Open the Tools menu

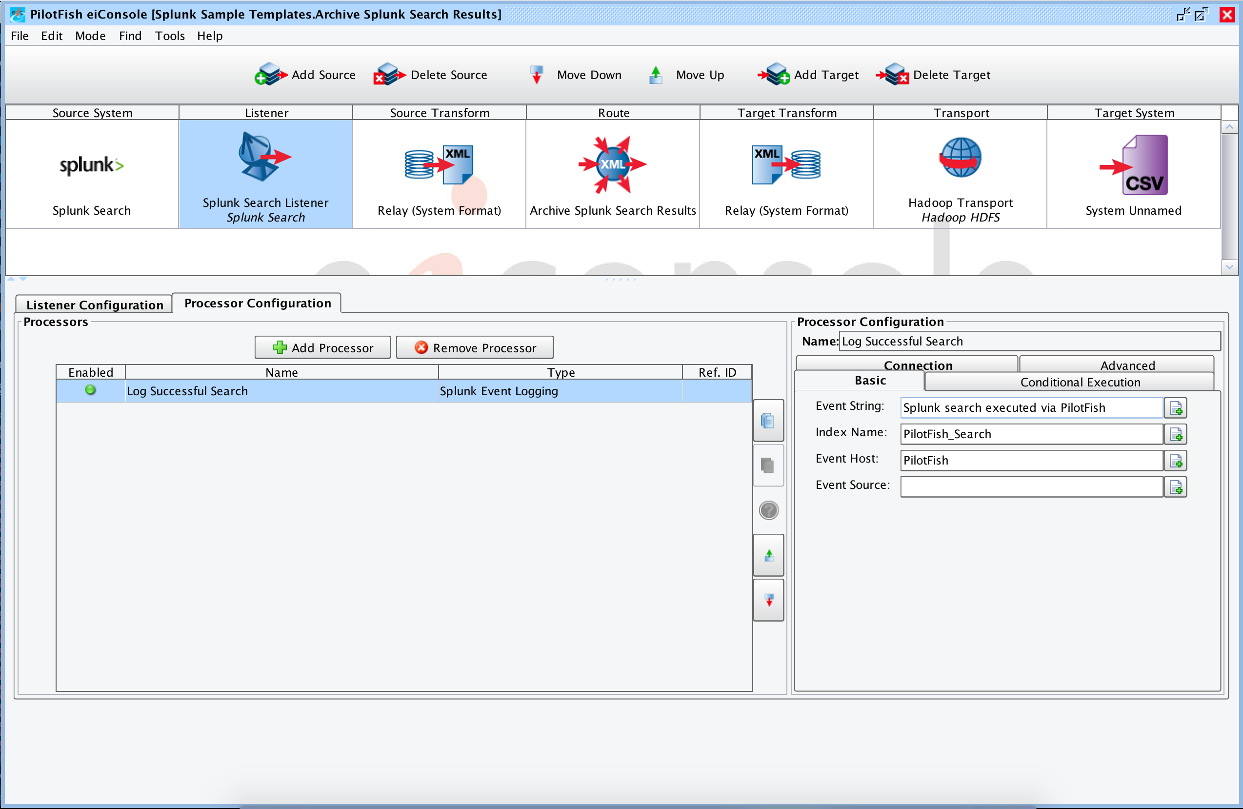(x=170, y=36)
